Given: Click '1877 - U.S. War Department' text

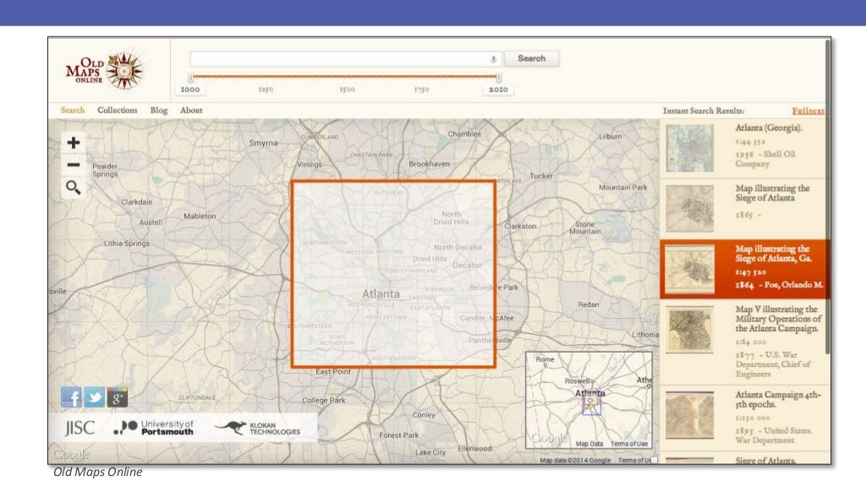Looking at the screenshot, I should pyautogui.click(x=773, y=364).
